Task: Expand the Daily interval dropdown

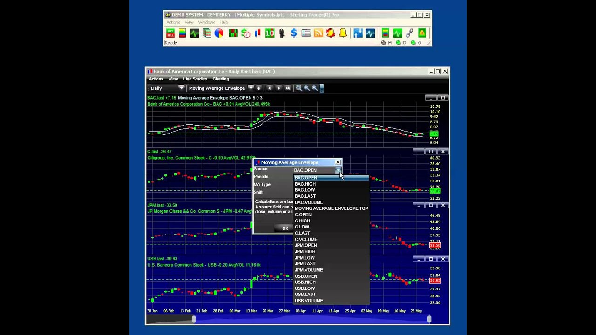Action: click(181, 87)
